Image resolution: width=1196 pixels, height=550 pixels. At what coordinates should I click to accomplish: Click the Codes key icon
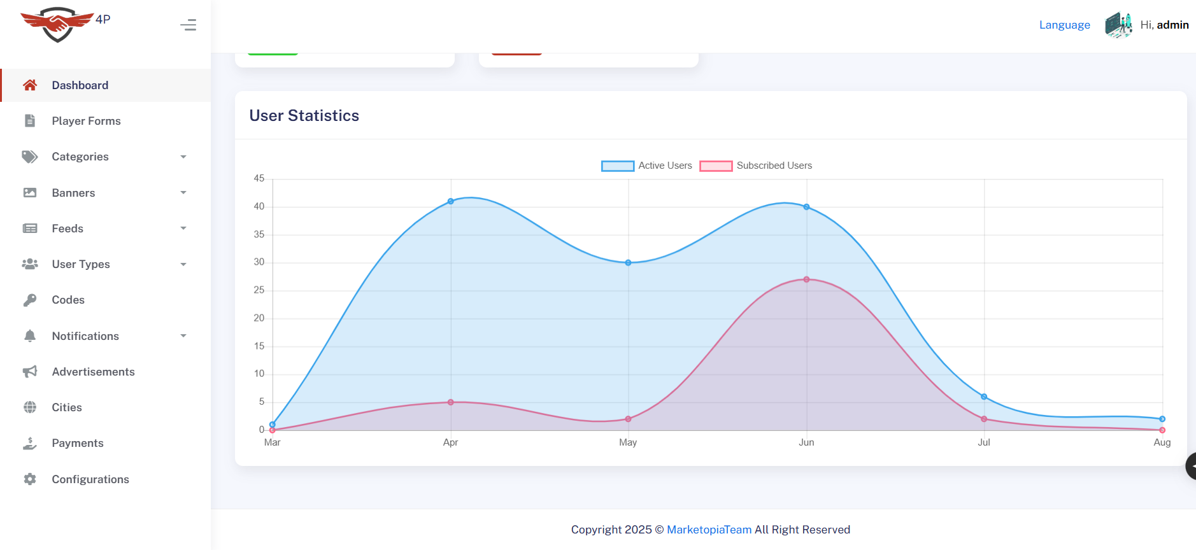point(30,300)
